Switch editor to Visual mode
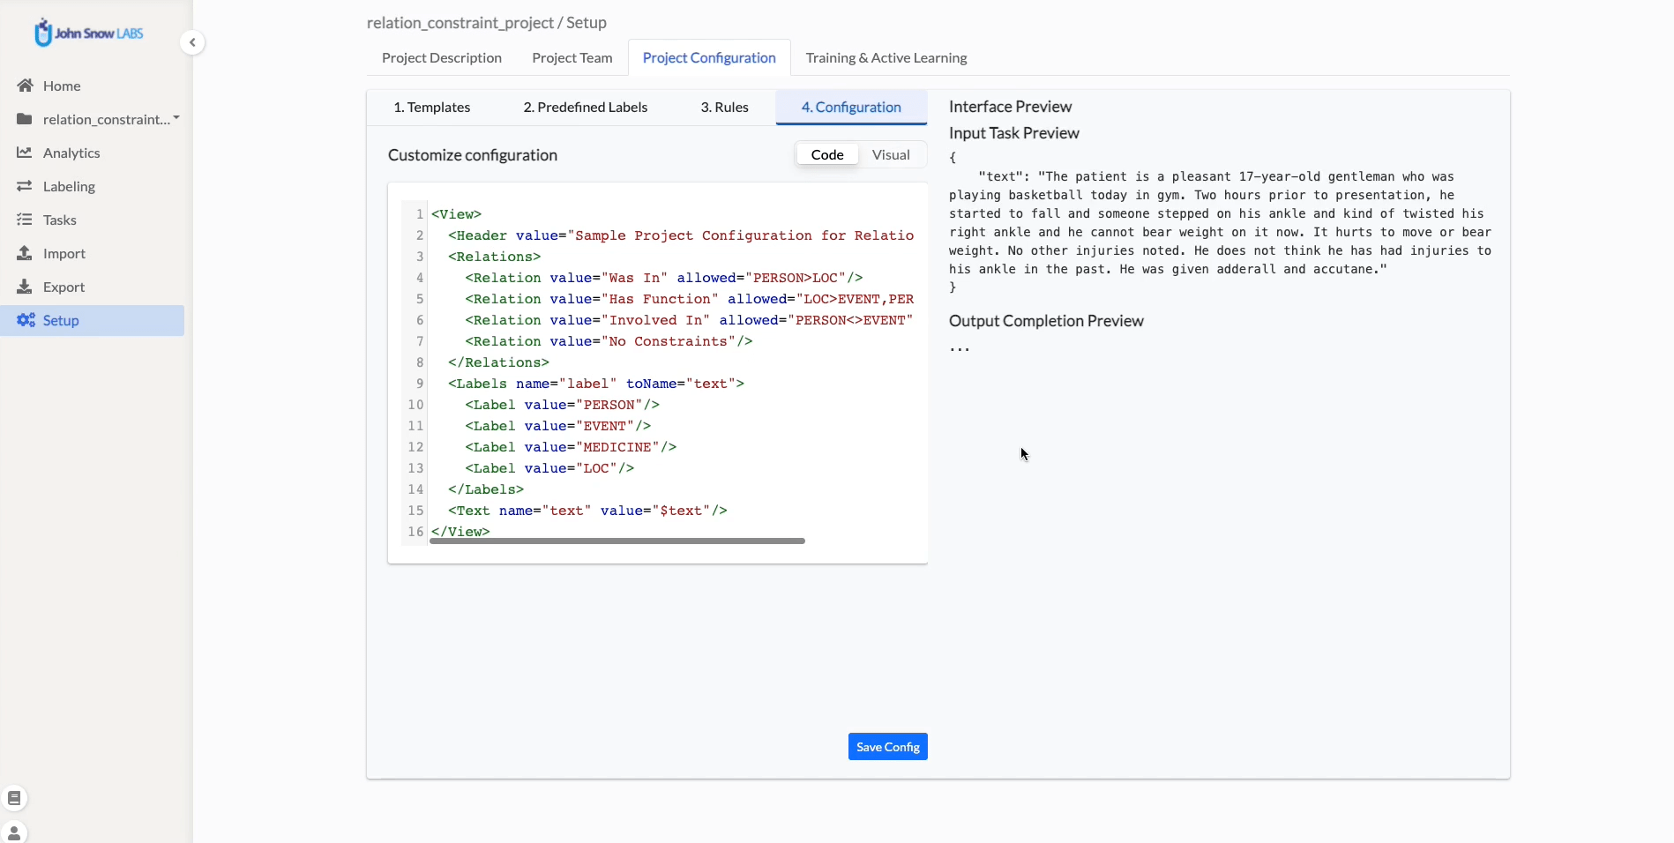This screenshot has width=1674, height=843. 891,154
